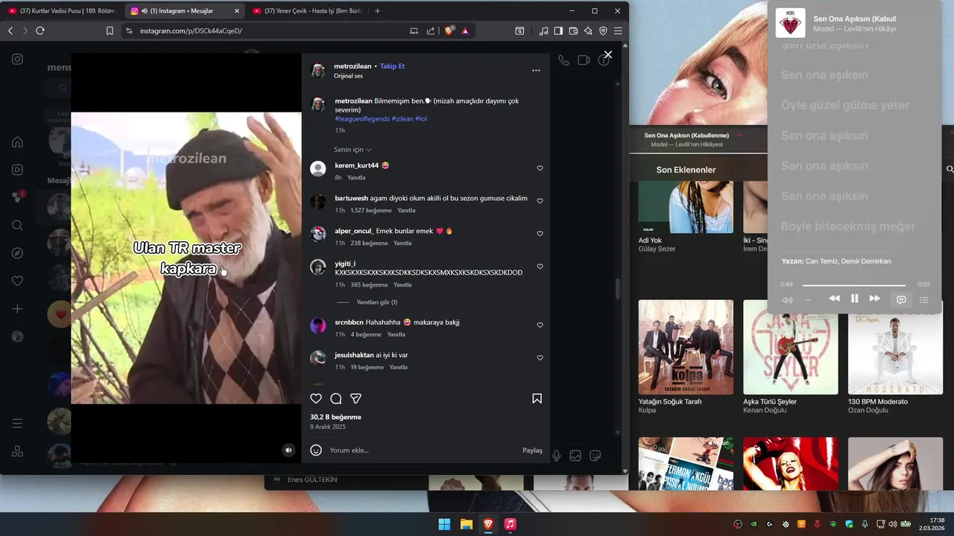Open browser playlist music note icon
The height and width of the screenshot is (536, 954).
coord(543,31)
